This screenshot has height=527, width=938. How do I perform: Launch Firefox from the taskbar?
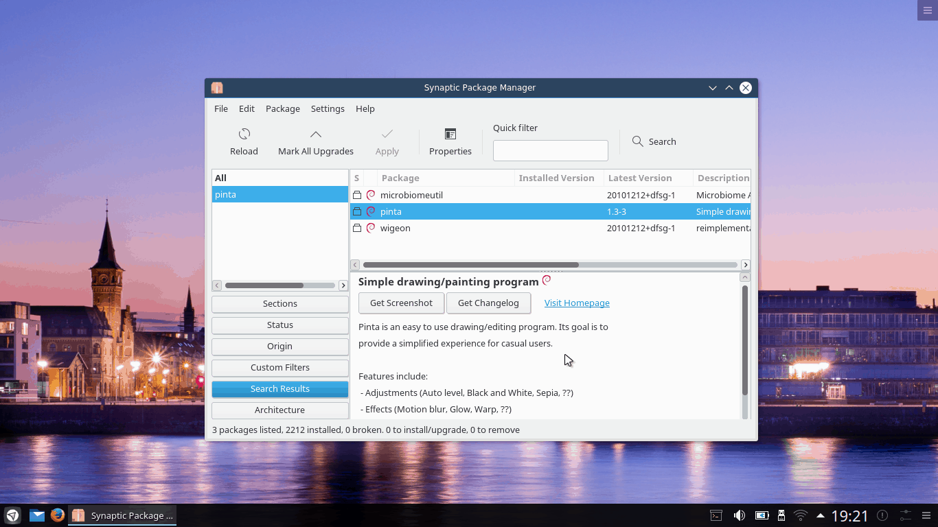click(x=58, y=515)
